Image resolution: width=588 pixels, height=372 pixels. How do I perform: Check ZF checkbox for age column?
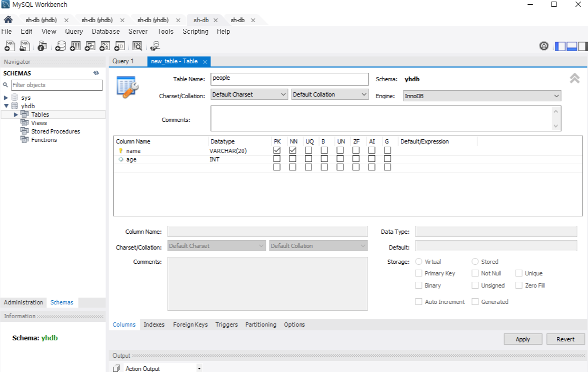click(x=356, y=159)
